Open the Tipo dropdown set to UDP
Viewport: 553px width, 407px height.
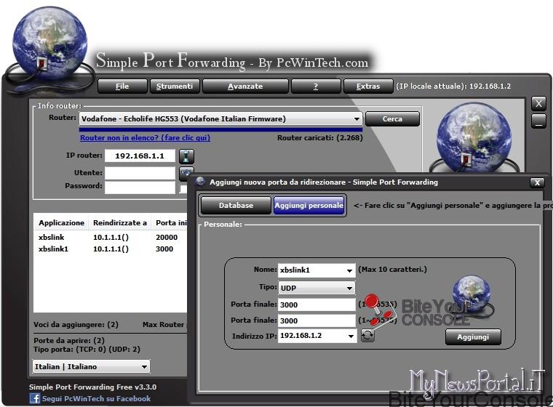[349, 289]
